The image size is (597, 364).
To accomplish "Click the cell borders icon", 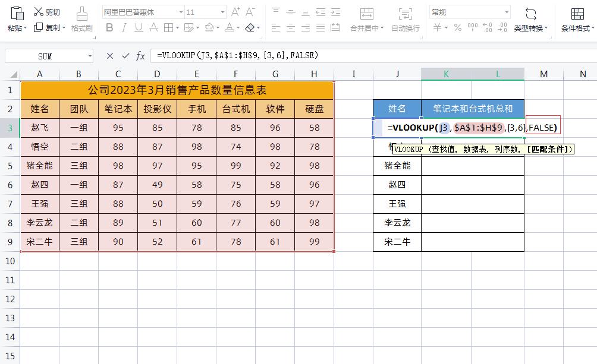I will coord(168,27).
